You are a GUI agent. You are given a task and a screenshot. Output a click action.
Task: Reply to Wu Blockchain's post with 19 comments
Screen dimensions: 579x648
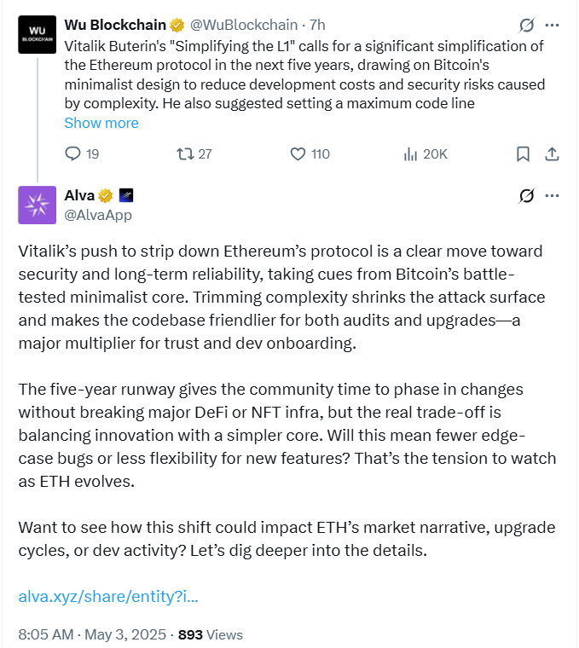[x=82, y=153]
